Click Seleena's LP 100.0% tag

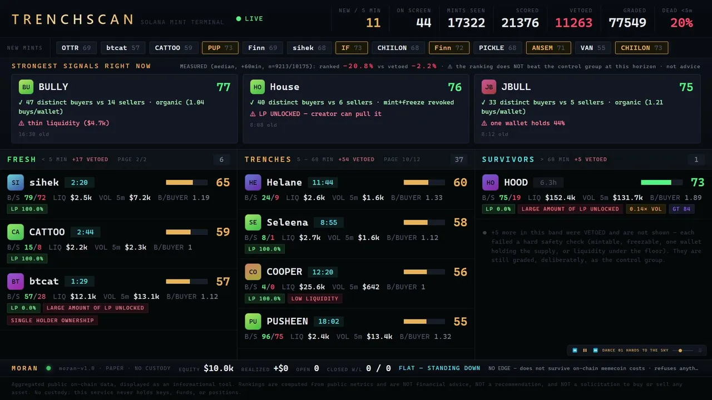click(265, 249)
